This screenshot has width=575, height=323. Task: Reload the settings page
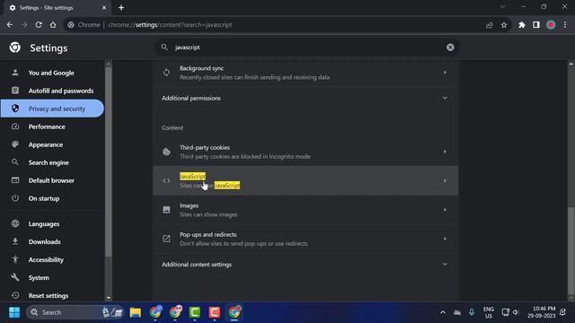(39, 25)
